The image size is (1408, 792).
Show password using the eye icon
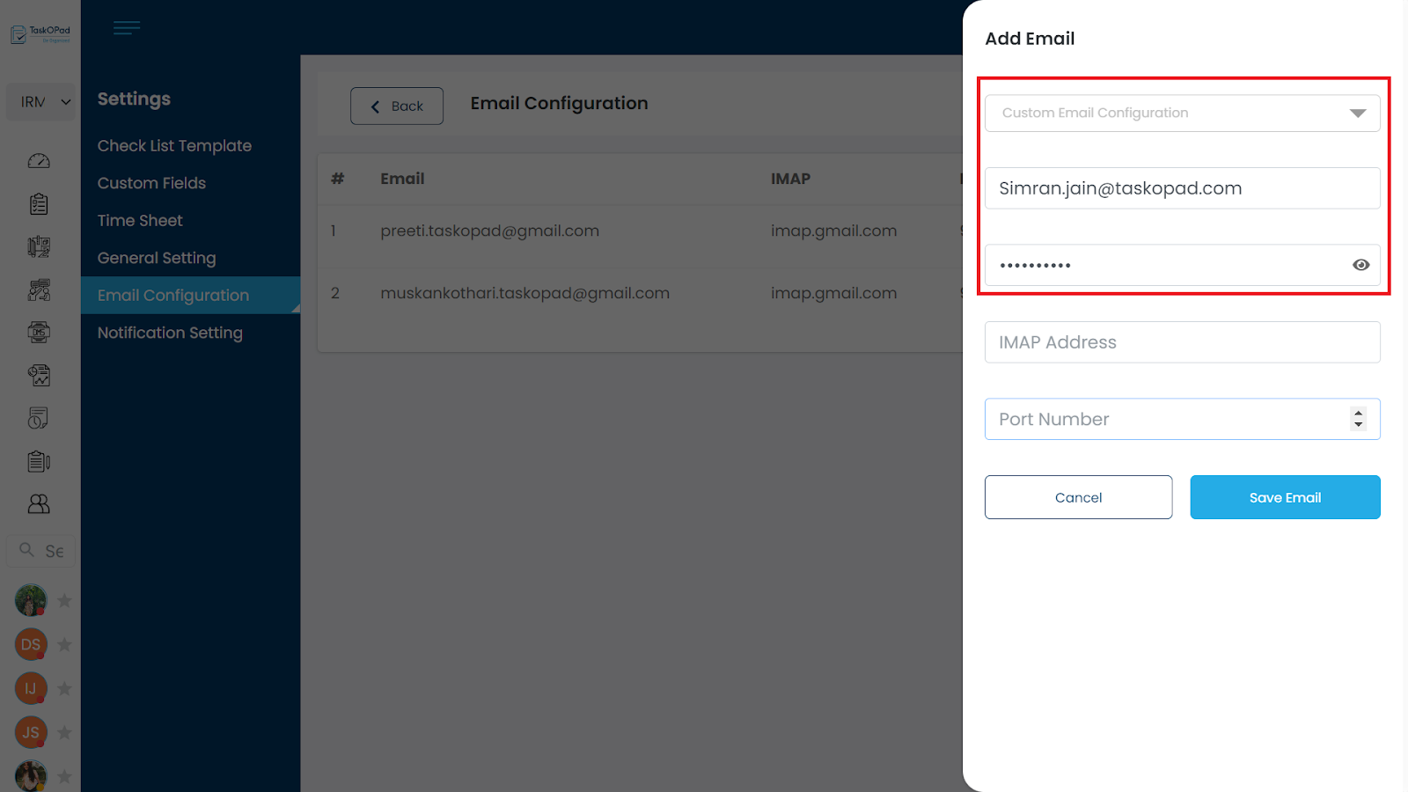(1361, 265)
